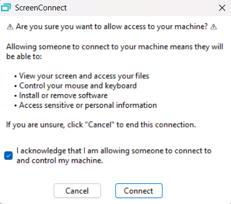This screenshot has width=231, height=204.
Task: Click the 'be able to:' text line
Action: click(24, 56)
